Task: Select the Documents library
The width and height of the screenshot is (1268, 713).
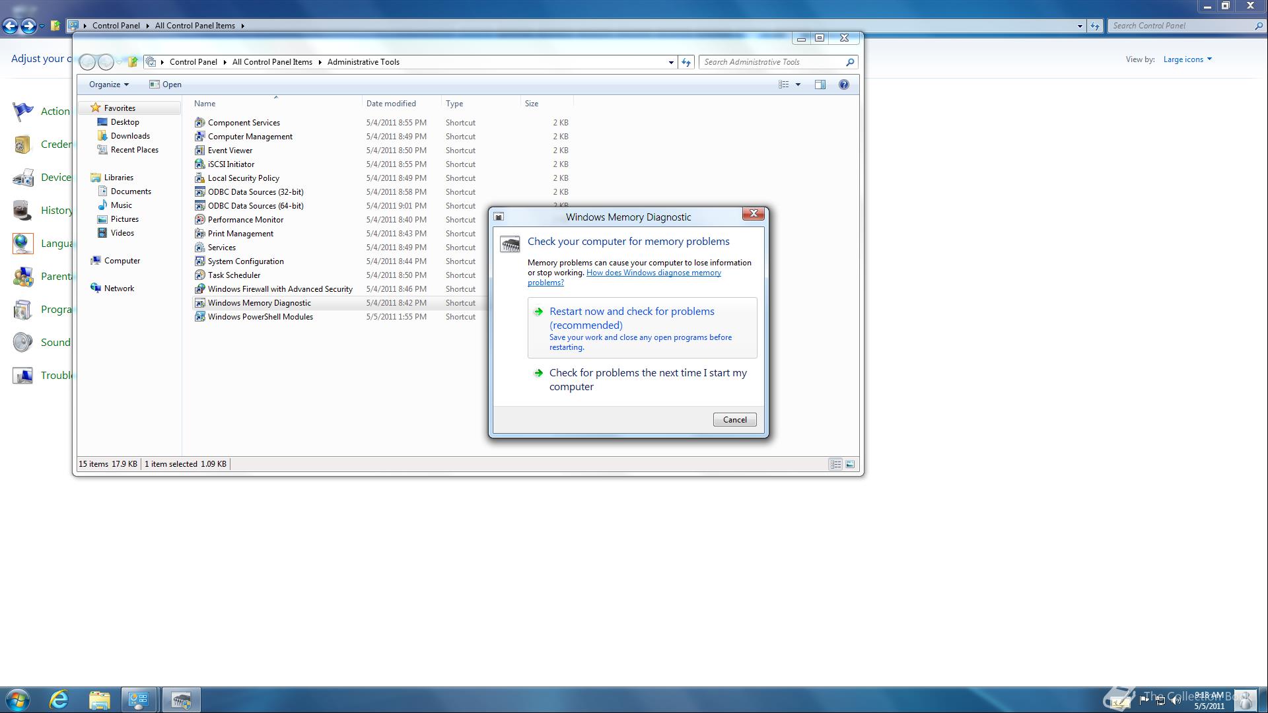Action: click(131, 191)
